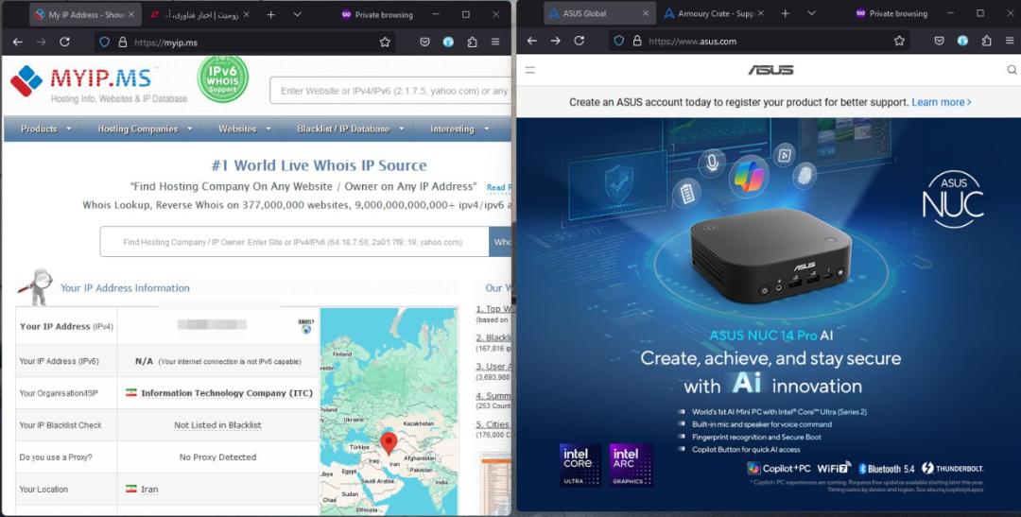
Task: Click Your IP Address Information heading
Action: (125, 288)
